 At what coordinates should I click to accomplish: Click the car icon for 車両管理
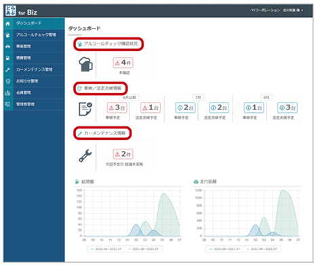(7, 46)
